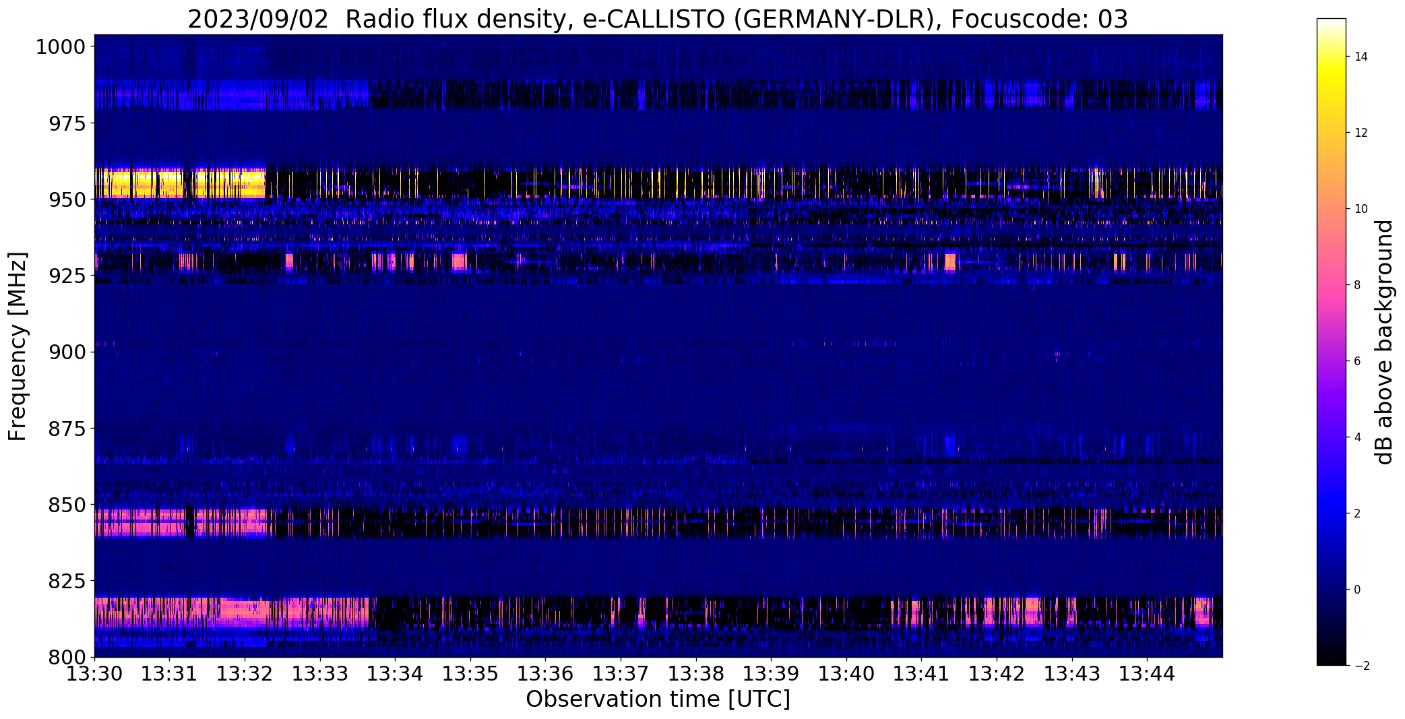Image resolution: width=1405 pixels, height=719 pixels.
Task: Click the colorbar tick label 14
Action: [1361, 57]
